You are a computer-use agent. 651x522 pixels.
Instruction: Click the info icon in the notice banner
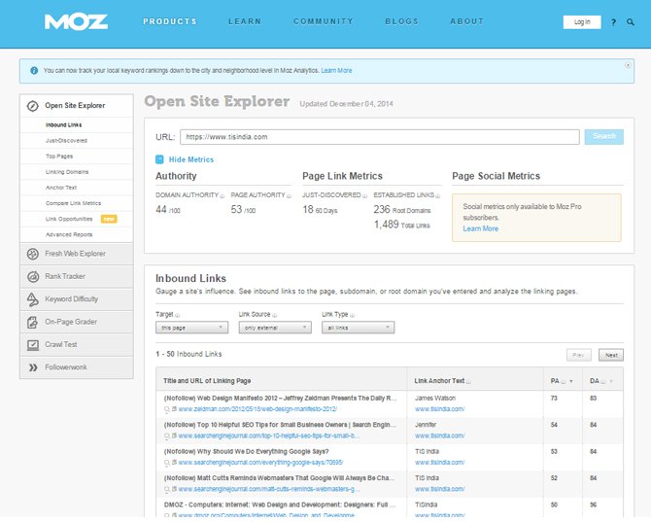[34, 71]
